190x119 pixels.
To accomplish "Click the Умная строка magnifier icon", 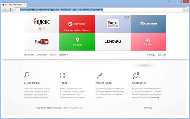I will click(27, 75).
